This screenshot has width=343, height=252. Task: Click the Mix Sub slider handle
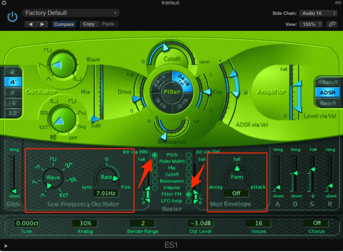(95, 119)
